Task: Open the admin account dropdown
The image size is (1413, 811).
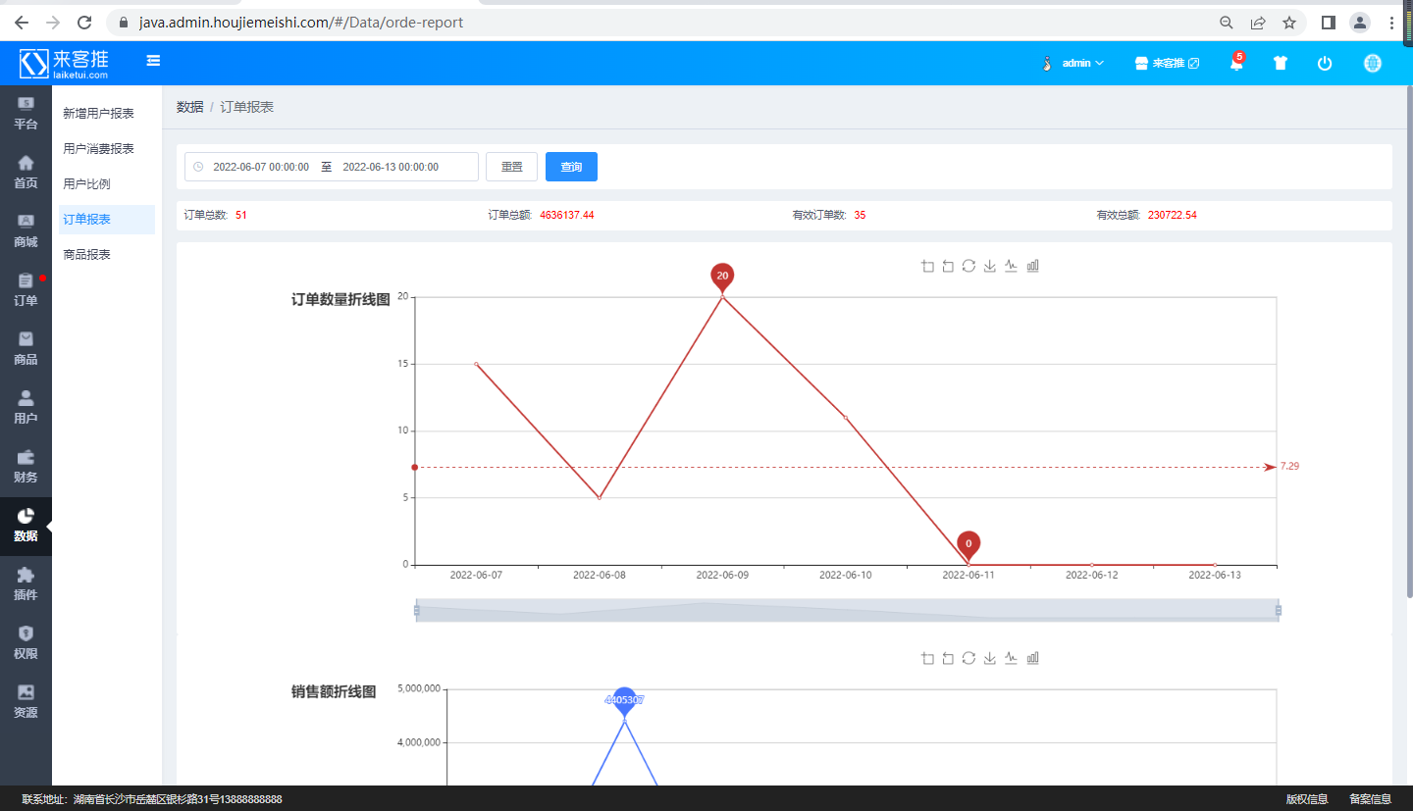Action: coord(1073,63)
